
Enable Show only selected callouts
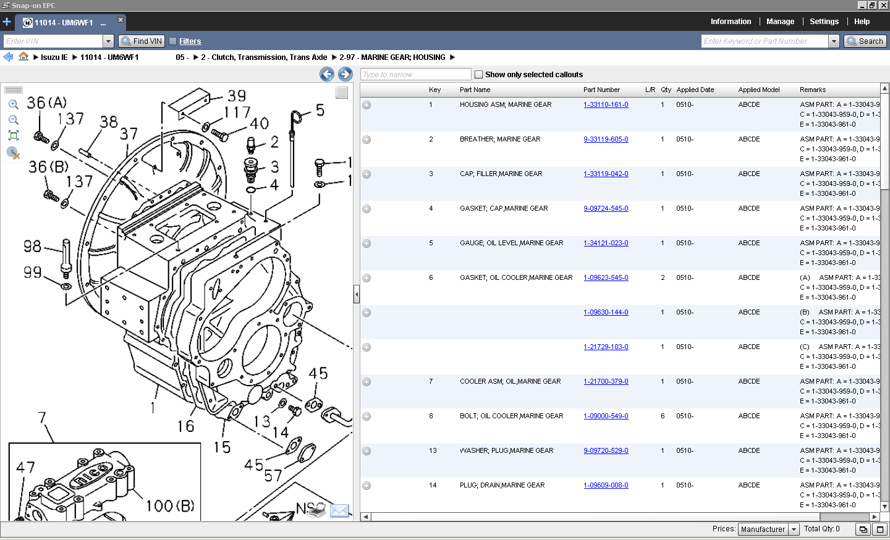click(x=479, y=74)
